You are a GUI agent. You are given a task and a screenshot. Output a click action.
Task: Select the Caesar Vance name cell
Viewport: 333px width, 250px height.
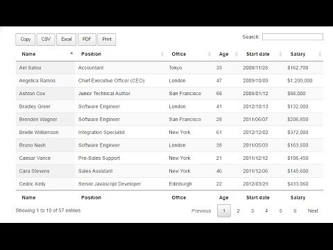(45, 158)
